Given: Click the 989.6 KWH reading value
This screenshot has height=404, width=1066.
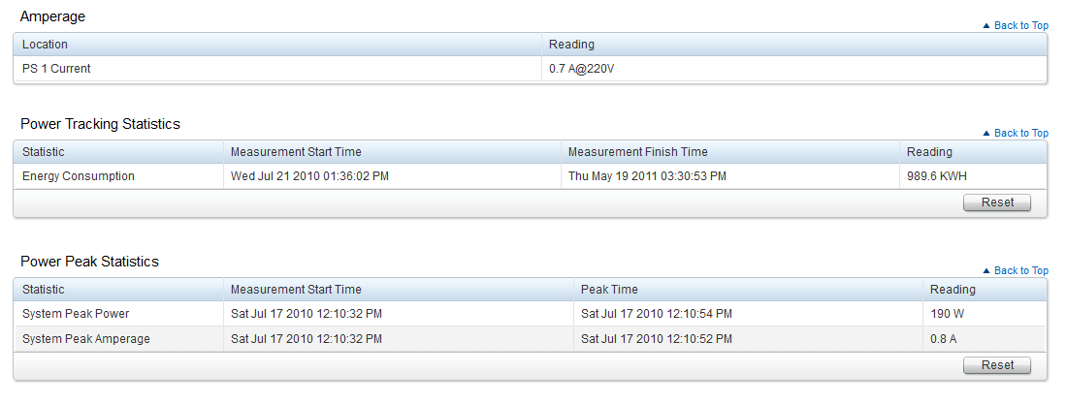Looking at the screenshot, I should 936,176.
